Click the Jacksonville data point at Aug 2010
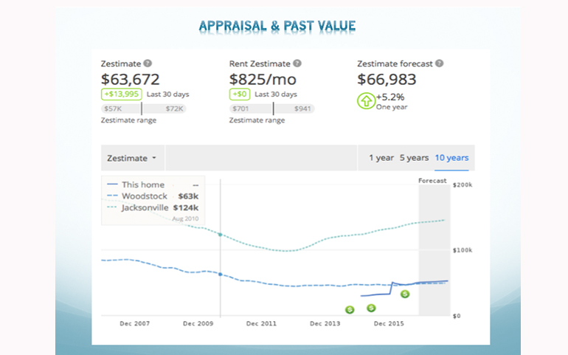This screenshot has height=355, width=568. 221,234
